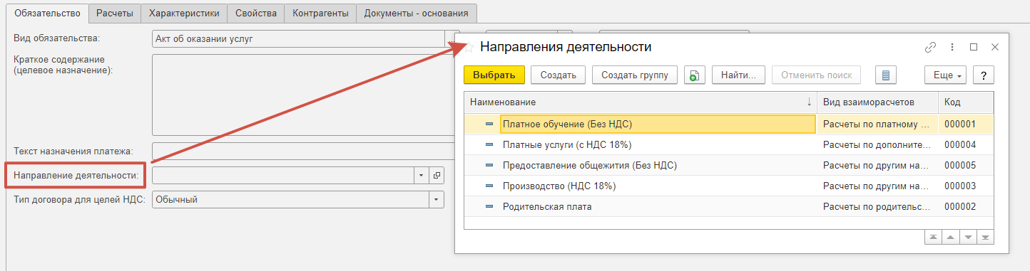Switch to the Расчеты tab
This screenshot has width=1030, height=271.
[114, 13]
